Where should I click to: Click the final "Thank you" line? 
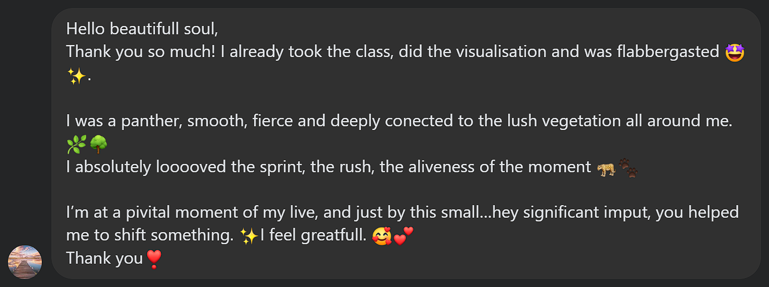(104, 258)
